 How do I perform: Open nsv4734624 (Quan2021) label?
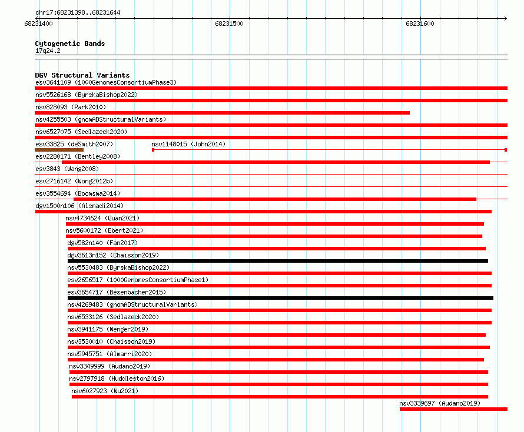point(102,218)
